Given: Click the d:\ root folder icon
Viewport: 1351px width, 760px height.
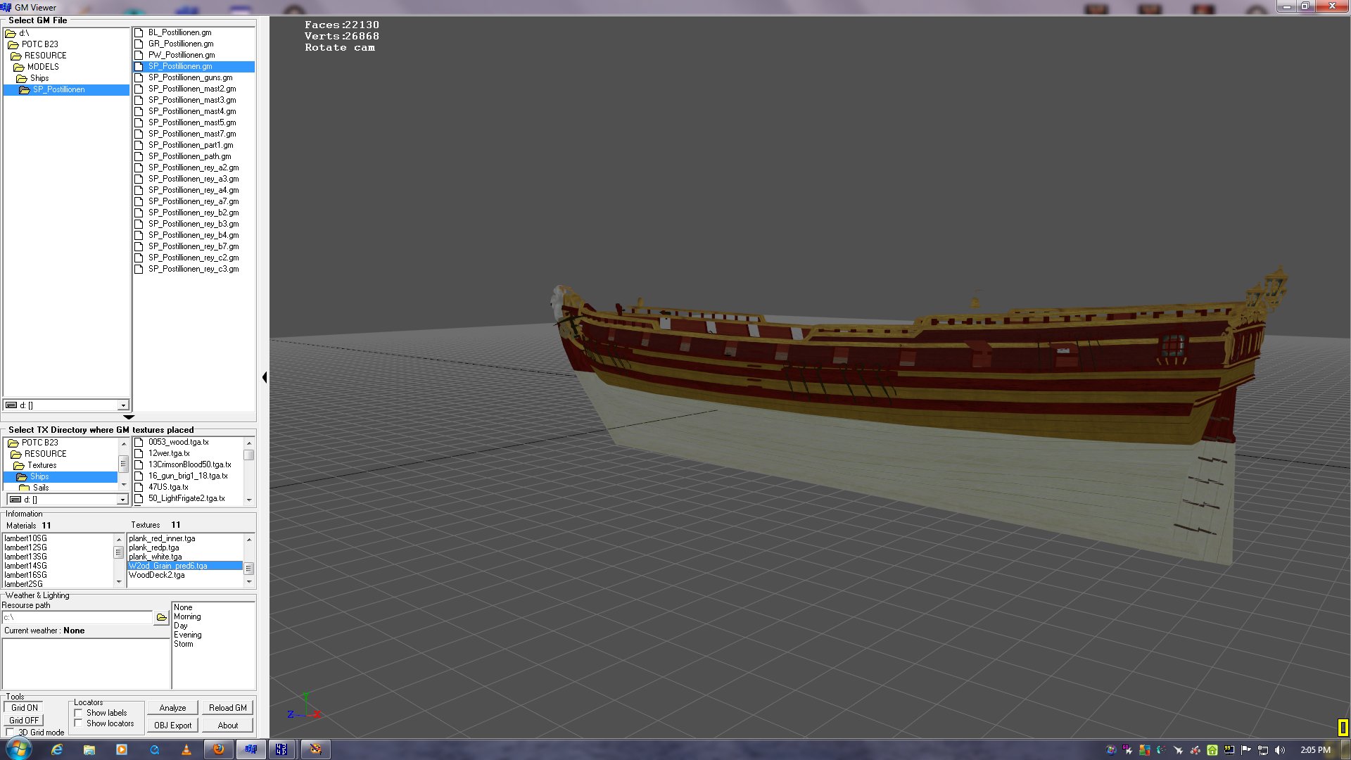Looking at the screenshot, I should pos(11,33).
